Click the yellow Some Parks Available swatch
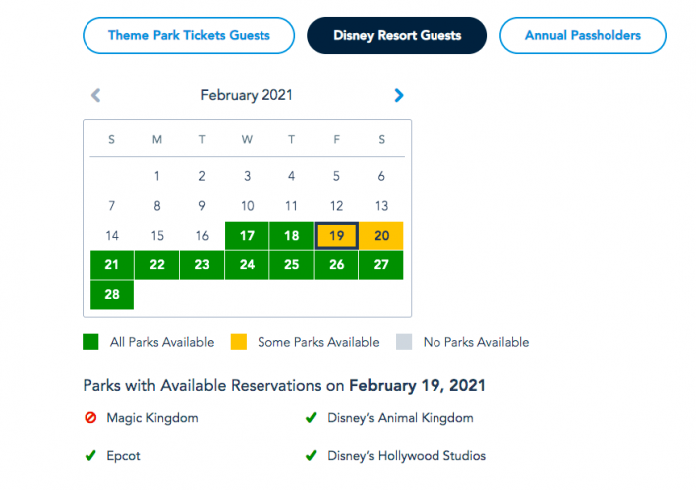This screenshot has height=490, width=696. tap(238, 342)
